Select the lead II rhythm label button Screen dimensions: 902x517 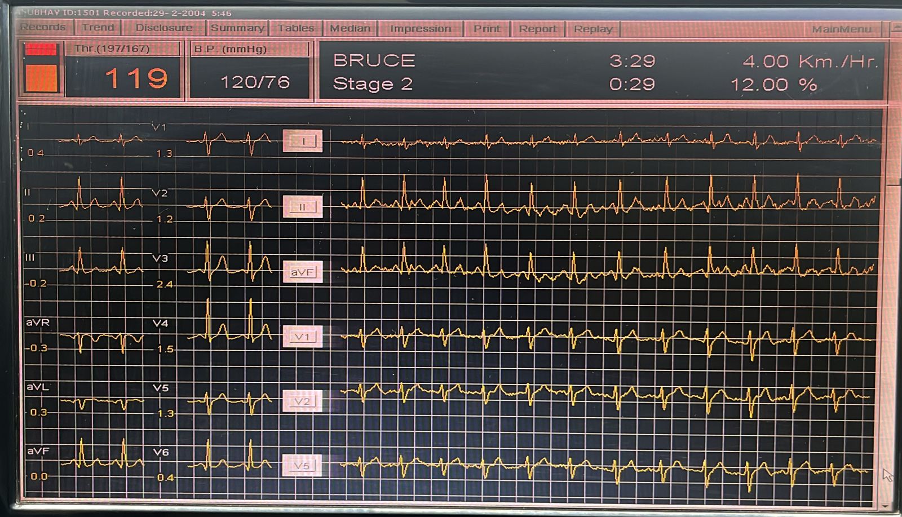click(x=303, y=207)
